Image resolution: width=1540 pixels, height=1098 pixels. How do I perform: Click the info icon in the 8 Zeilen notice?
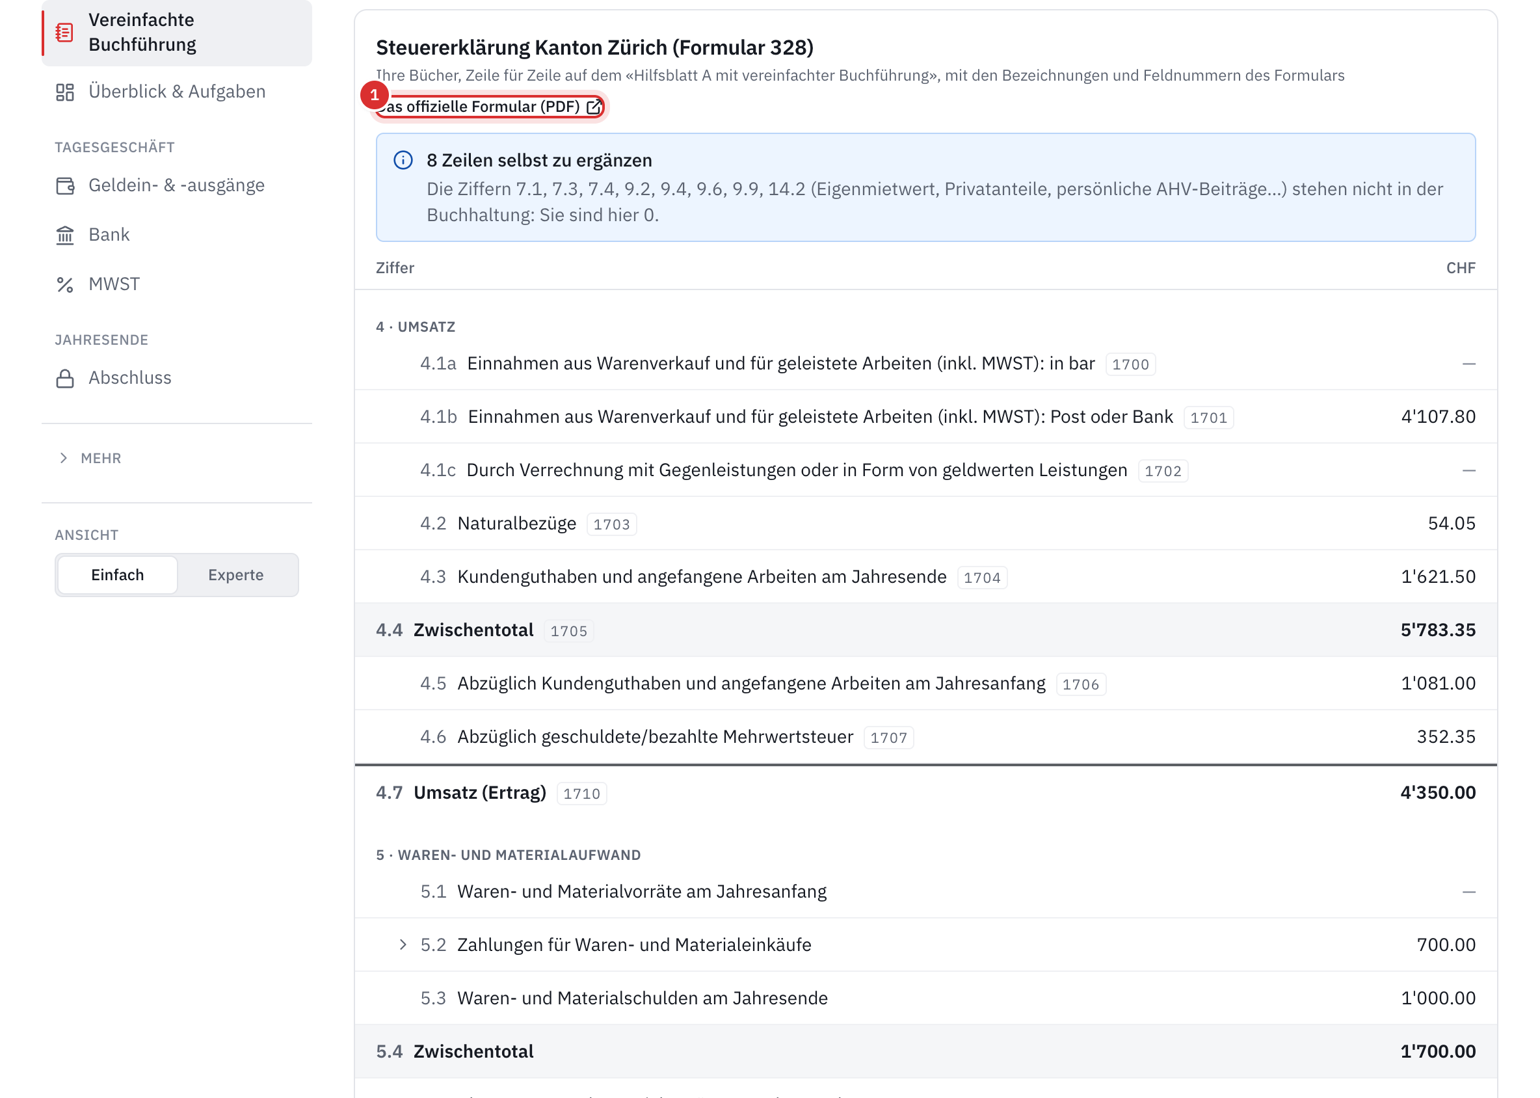403,160
